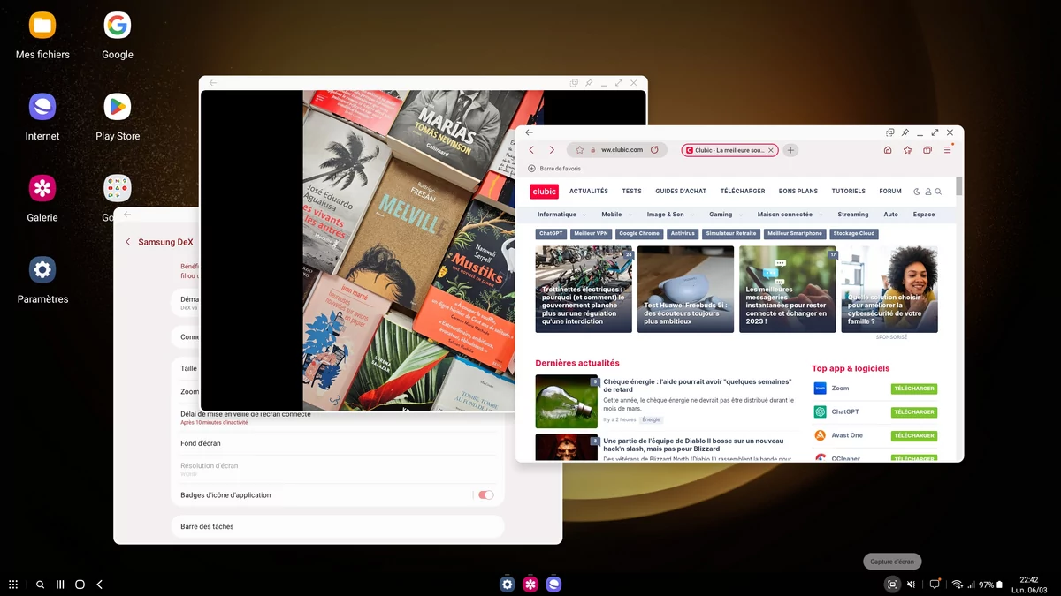The image size is (1061, 596).
Task: Open Trottinettes électriques article card
Action: coord(584,289)
